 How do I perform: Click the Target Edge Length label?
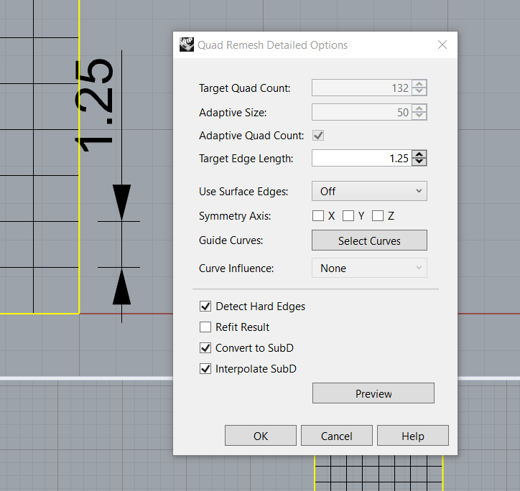246,159
